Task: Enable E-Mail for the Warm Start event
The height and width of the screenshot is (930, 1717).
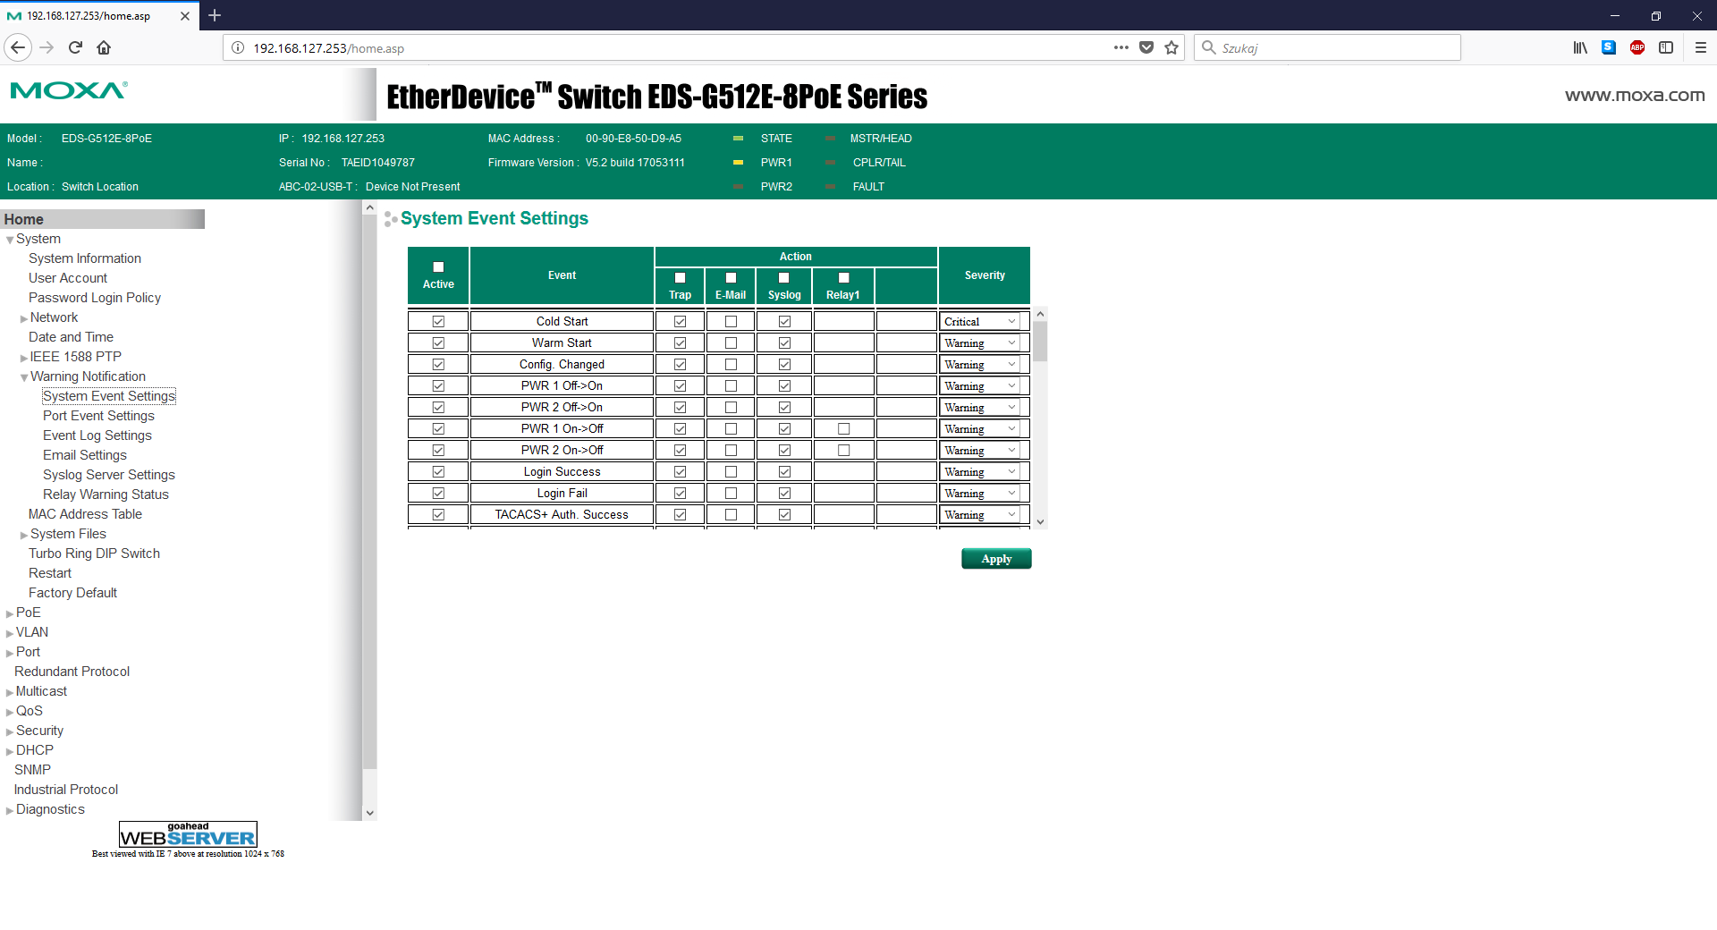Action: click(x=731, y=342)
